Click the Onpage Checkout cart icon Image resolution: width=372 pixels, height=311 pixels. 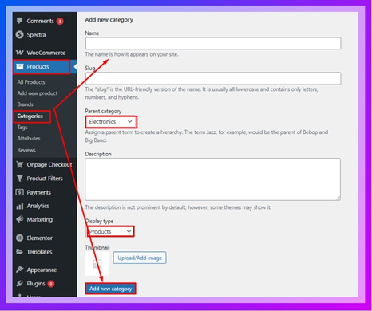(20, 164)
